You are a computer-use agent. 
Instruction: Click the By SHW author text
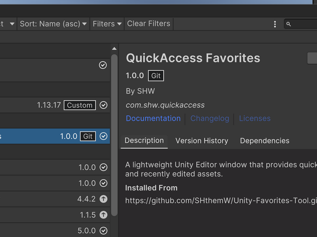click(x=140, y=91)
